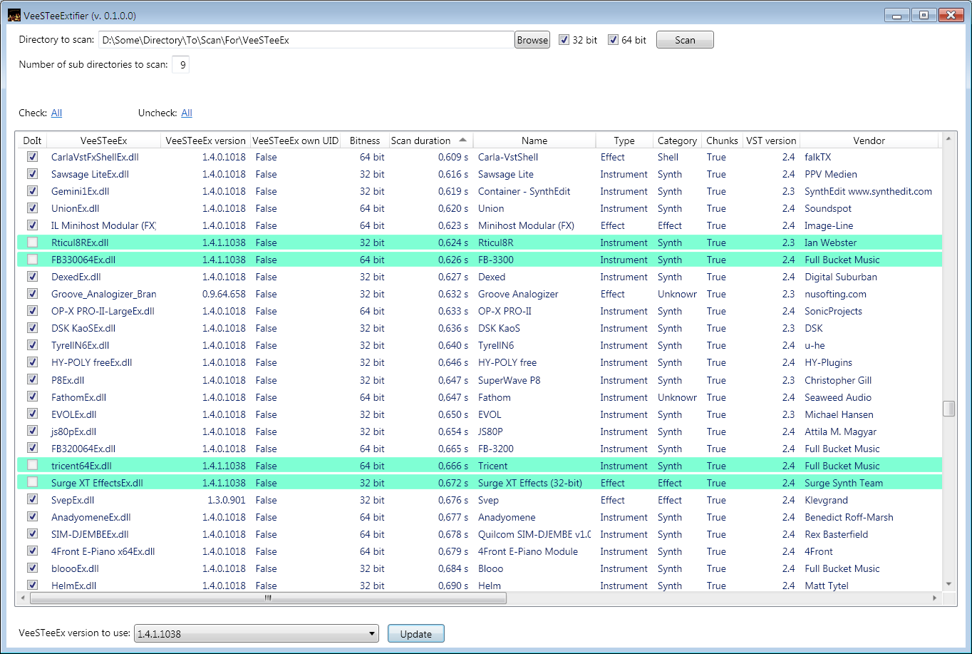
Task: Select the UnionEx.dll row file name
Action: point(76,208)
